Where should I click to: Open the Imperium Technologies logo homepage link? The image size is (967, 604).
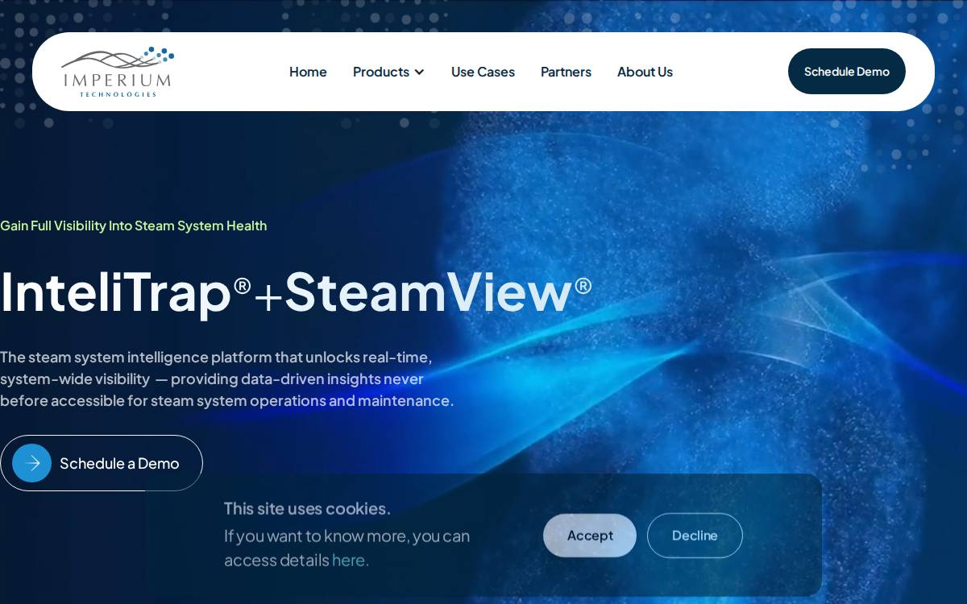point(118,72)
